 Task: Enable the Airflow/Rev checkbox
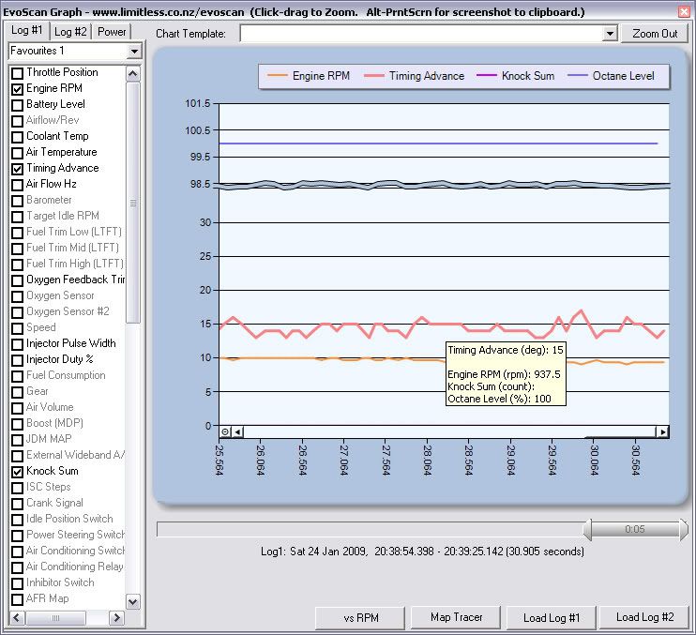click(17, 121)
